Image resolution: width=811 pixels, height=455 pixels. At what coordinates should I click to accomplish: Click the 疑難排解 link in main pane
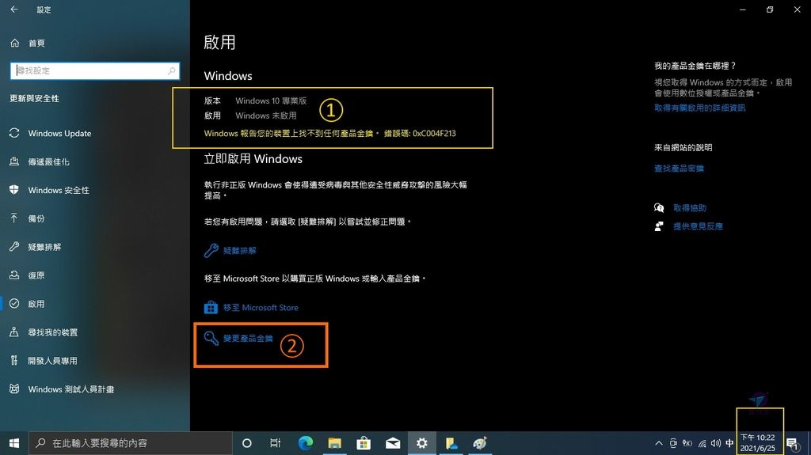click(239, 251)
